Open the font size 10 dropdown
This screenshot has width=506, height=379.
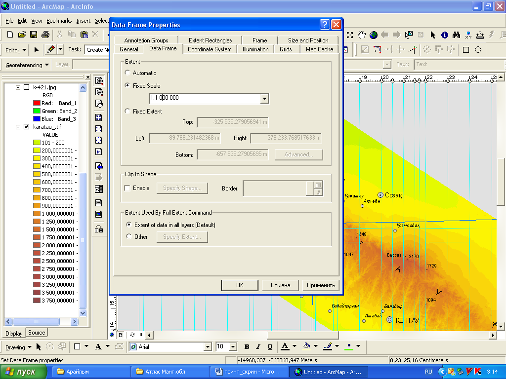click(x=233, y=347)
